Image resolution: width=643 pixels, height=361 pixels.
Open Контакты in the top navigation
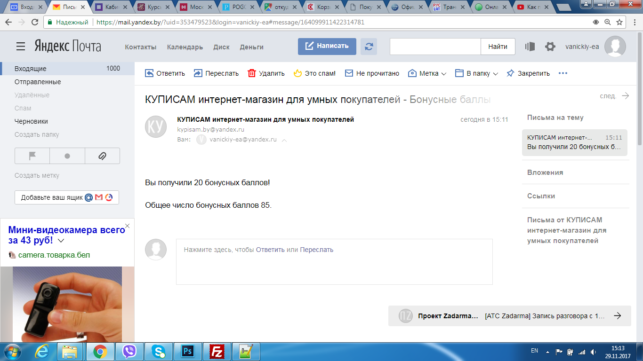(140, 47)
